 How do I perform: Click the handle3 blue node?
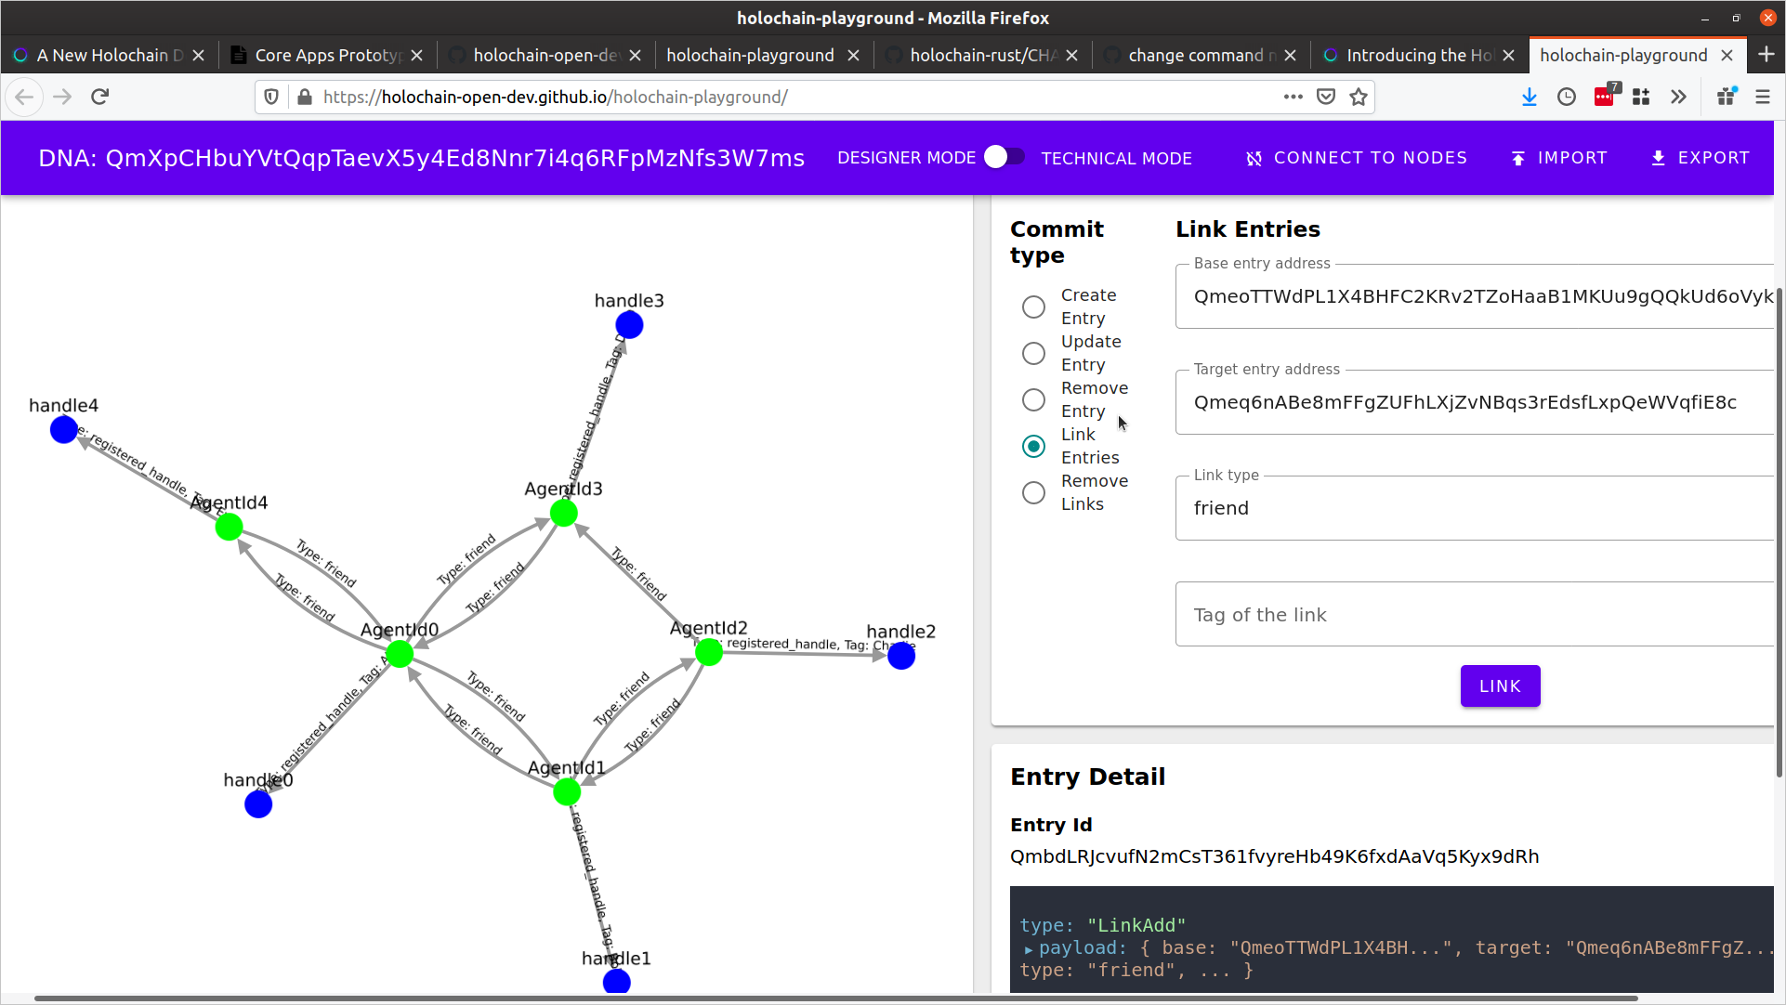pos(629,325)
